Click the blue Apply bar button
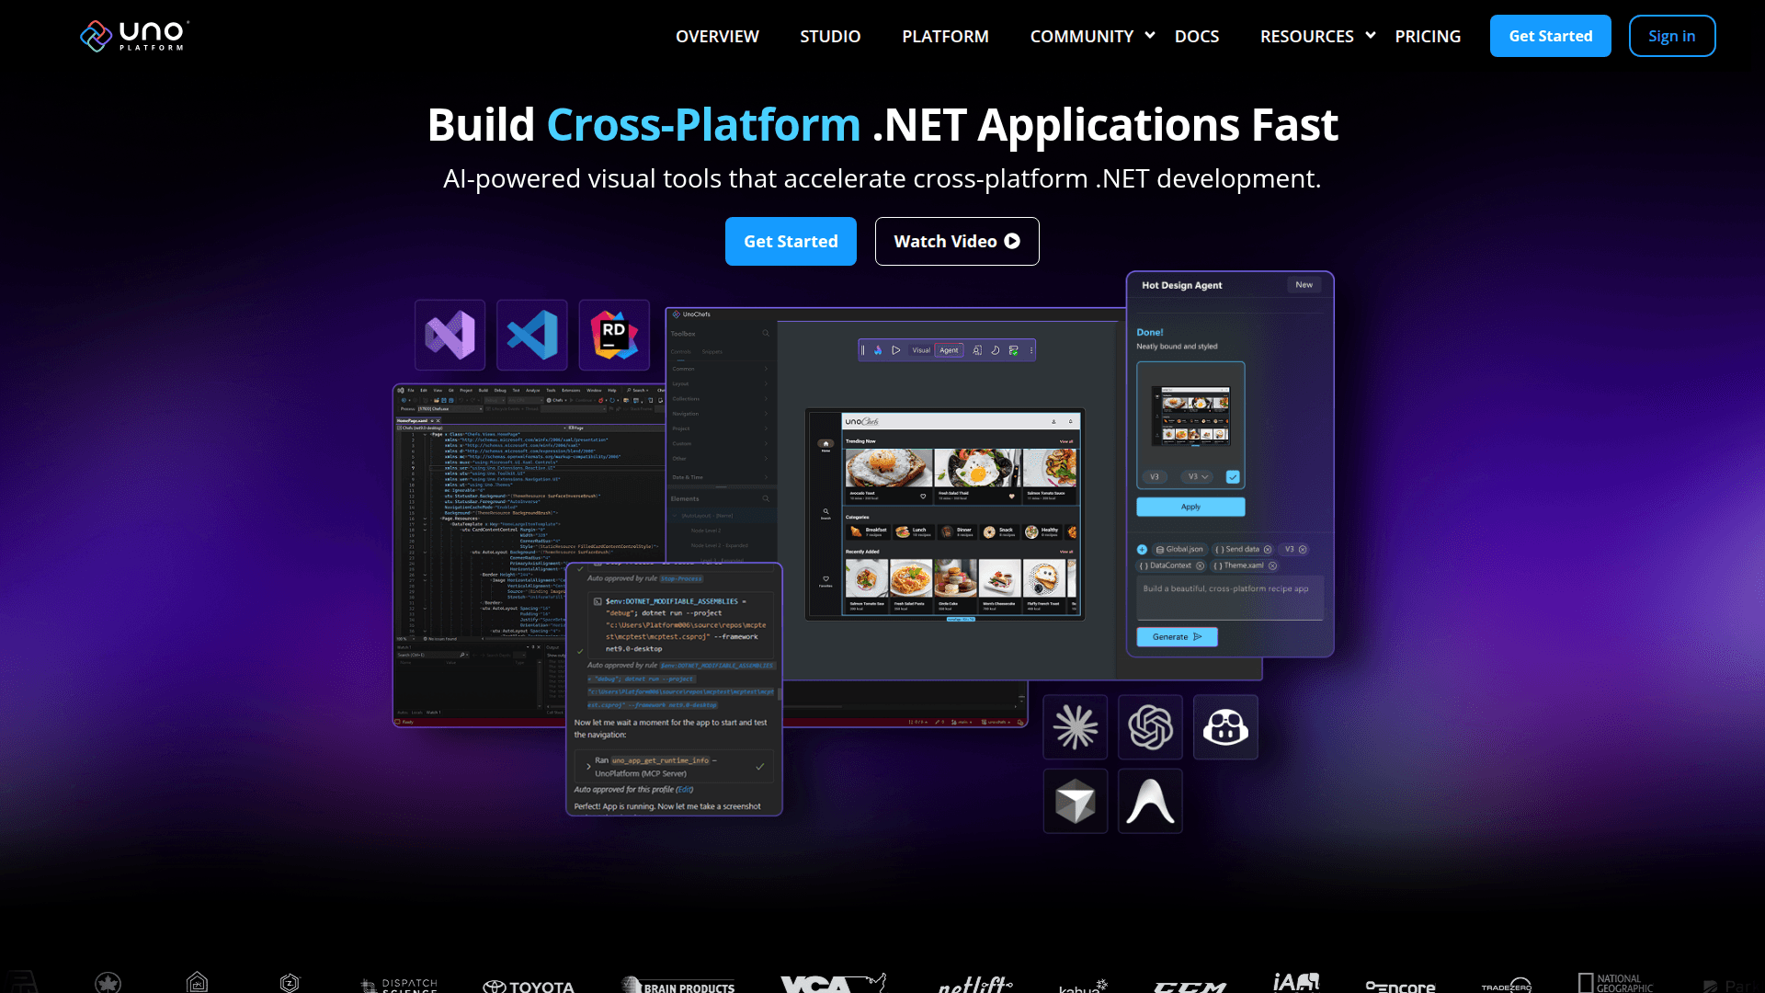The height and width of the screenshot is (993, 1765). point(1190,507)
